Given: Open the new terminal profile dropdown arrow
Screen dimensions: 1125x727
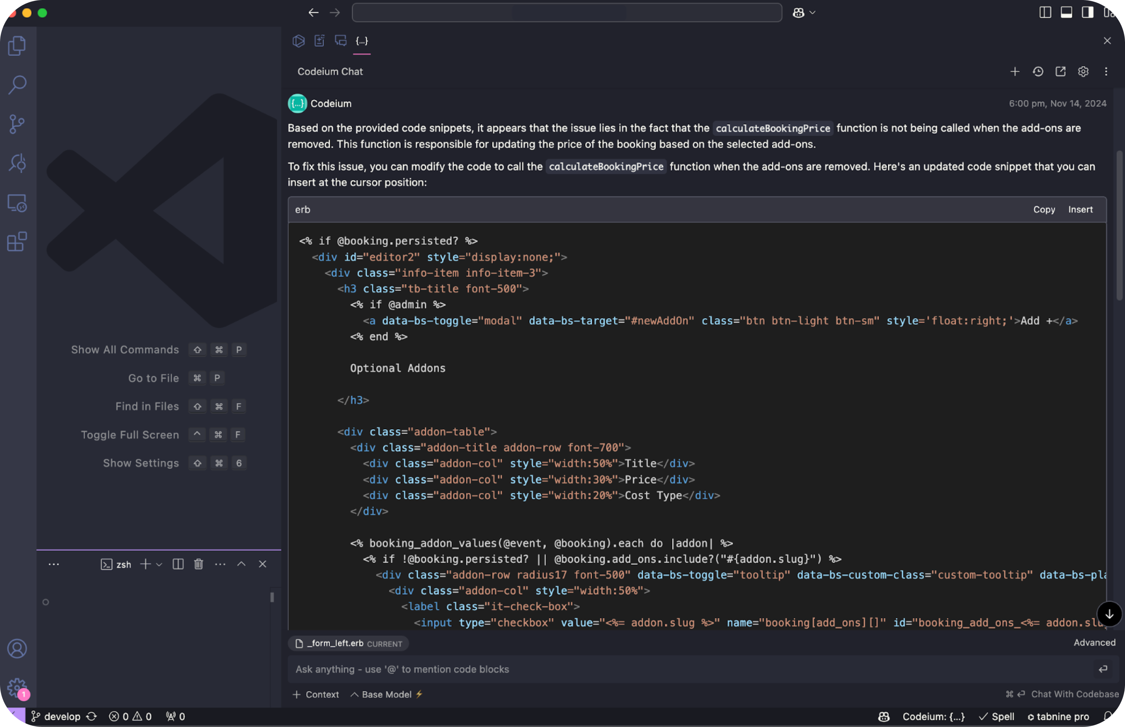Looking at the screenshot, I should [159, 565].
